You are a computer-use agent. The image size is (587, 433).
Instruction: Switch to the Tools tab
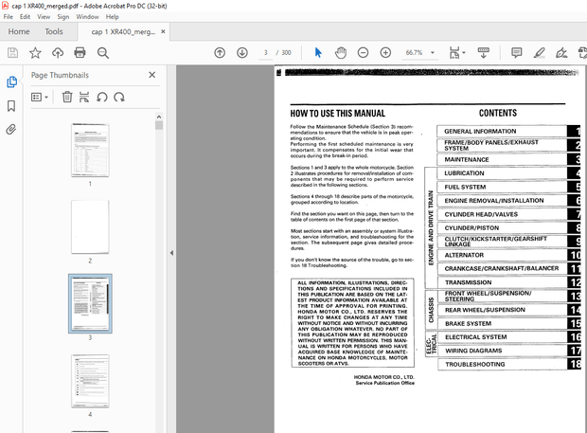(54, 31)
